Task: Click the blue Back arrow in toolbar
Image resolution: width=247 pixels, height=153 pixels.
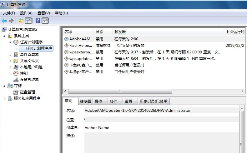Action: tap(4, 21)
